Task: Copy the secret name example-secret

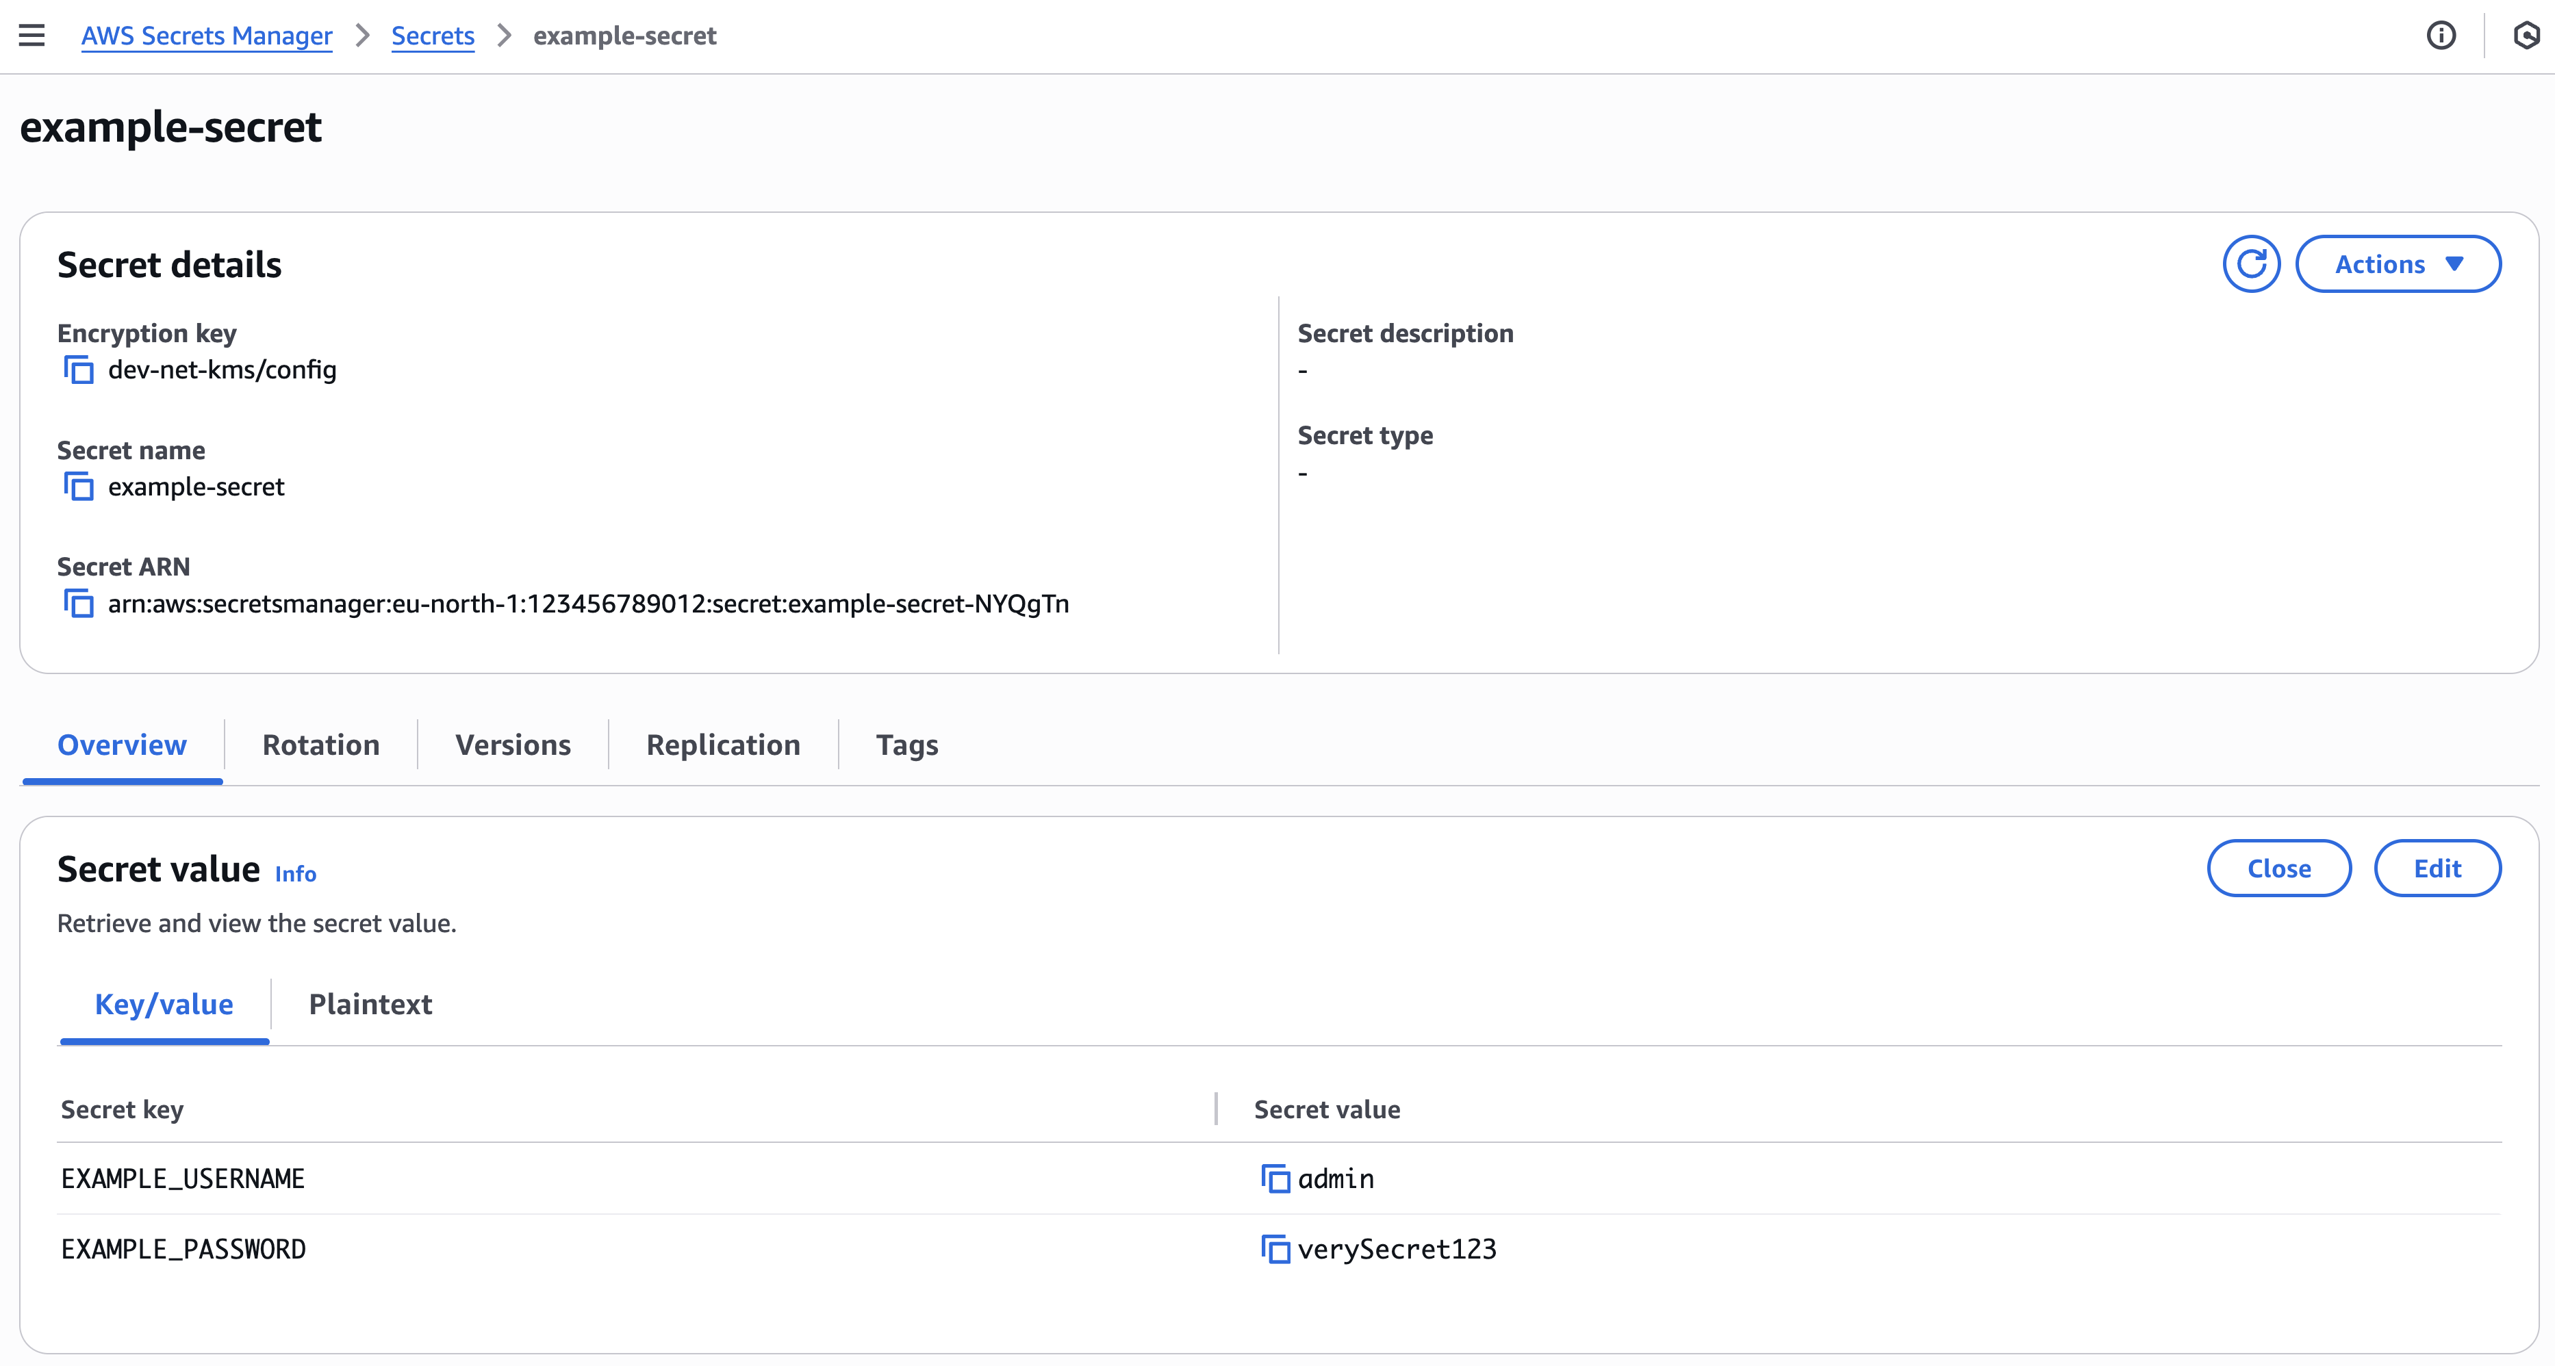Action: click(78, 487)
